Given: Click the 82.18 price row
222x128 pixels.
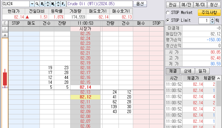Looking at the screenshot, I should tap(86, 68).
